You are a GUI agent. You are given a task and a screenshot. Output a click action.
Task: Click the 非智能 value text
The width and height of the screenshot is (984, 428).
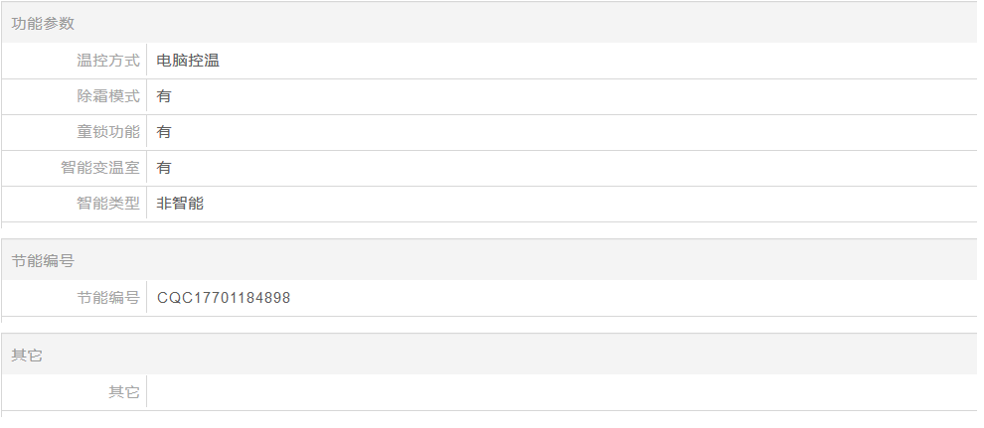click(180, 203)
